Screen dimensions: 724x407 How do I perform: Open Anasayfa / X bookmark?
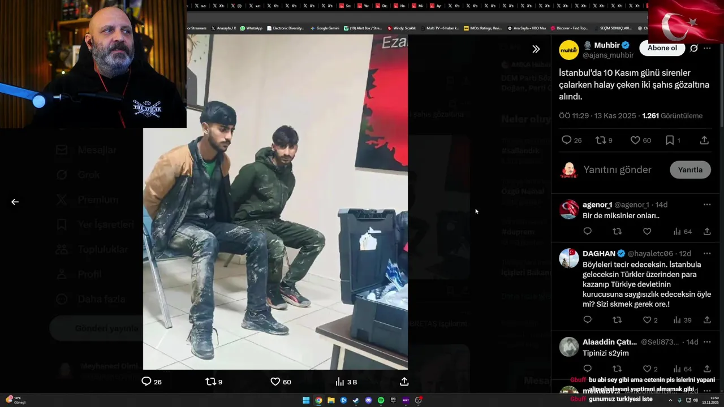pos(223,28)
